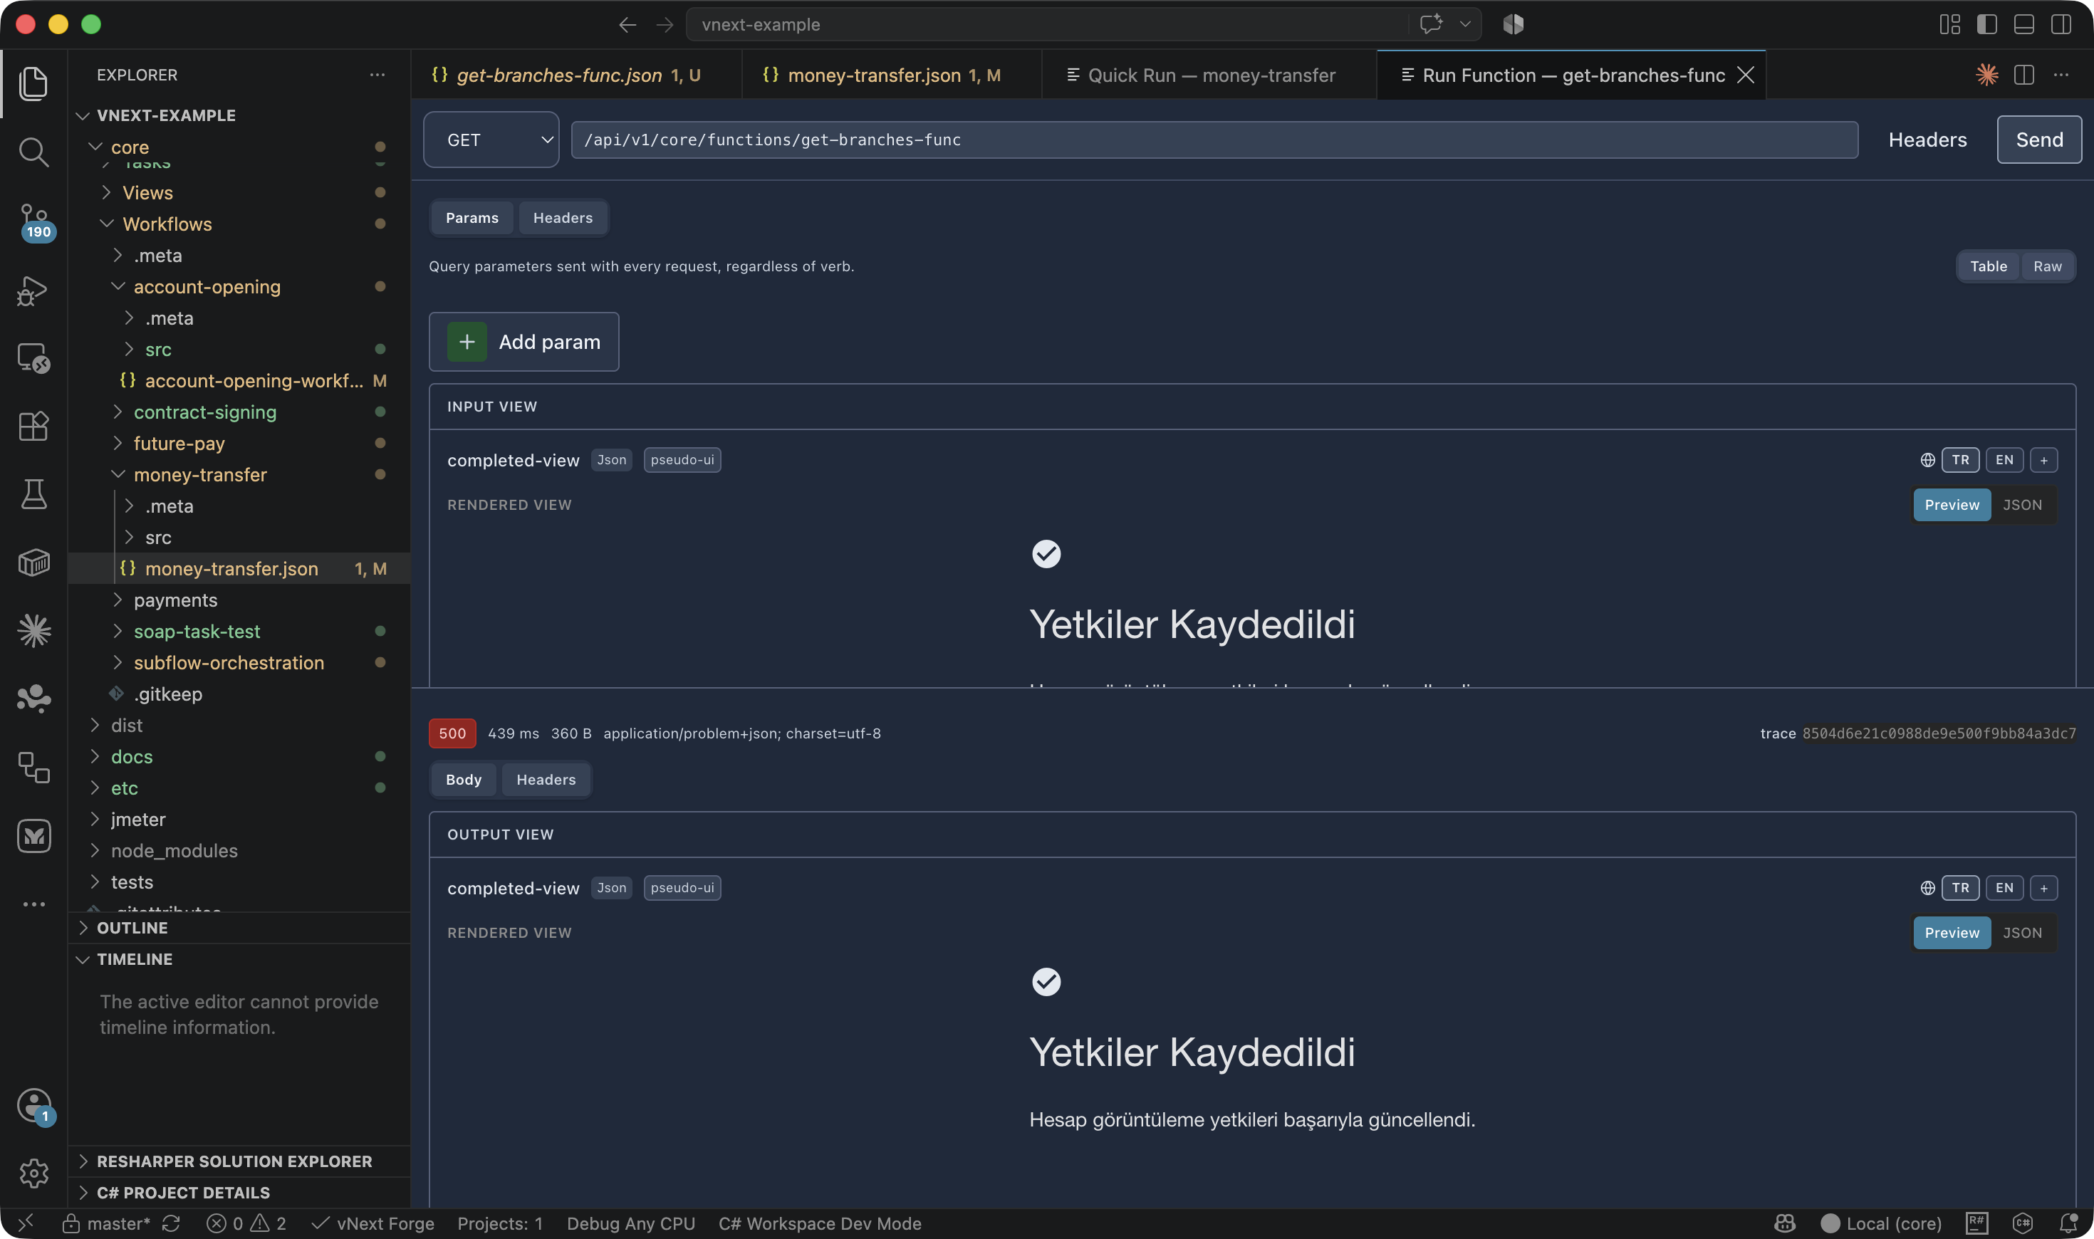Click Local (core) environment in status bar

point(1882,1223)
